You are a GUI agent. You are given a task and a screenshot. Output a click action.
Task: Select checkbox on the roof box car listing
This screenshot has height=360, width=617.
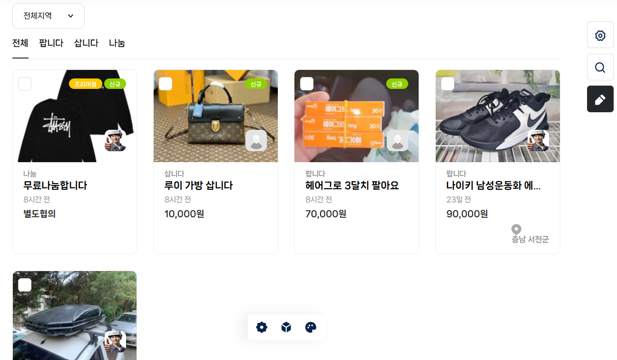pyautogui.click(x=25, y=285)
